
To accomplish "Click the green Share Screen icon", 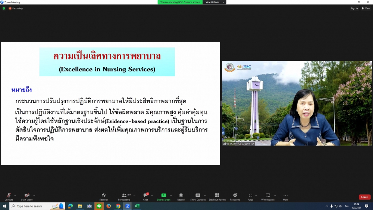I will pos(163,196).
